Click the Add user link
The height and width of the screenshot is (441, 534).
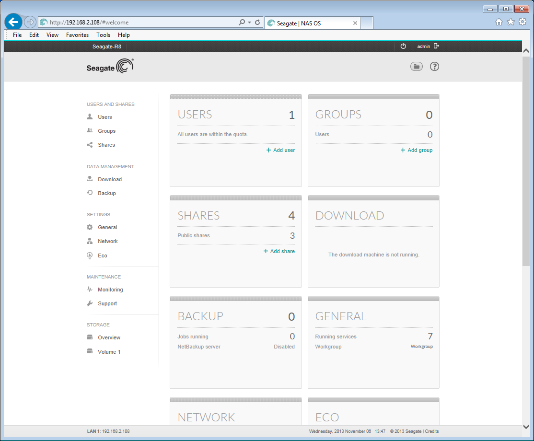280,150
